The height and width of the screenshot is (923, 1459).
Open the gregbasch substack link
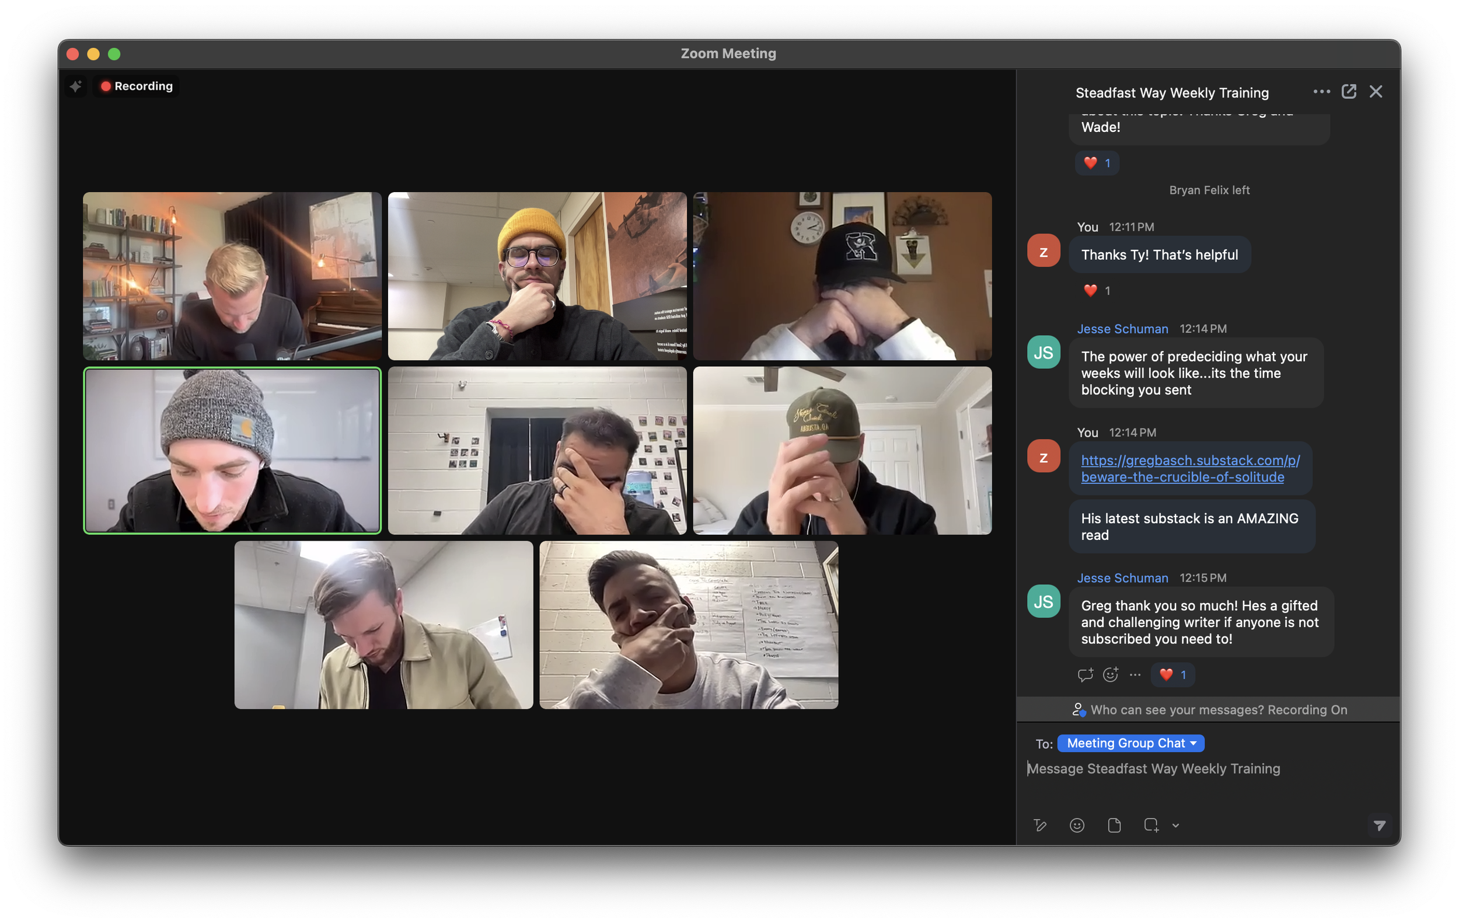(x=1190, y=468)
